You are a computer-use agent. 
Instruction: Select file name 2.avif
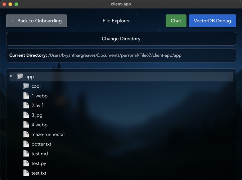37,106
